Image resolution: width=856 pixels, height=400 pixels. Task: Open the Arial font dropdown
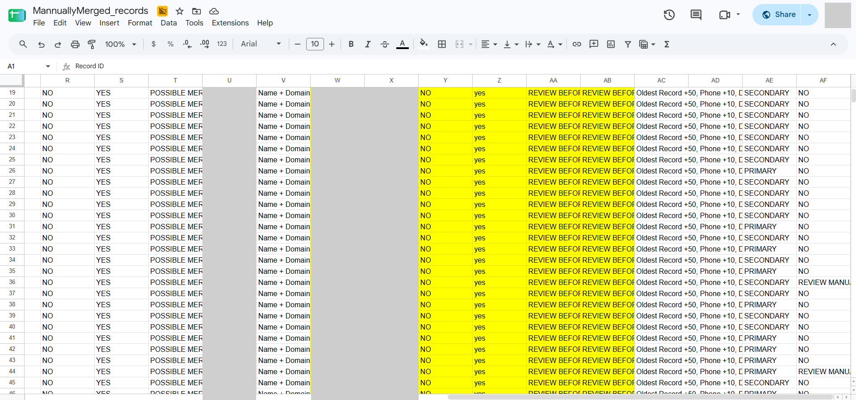pos(261,44)
